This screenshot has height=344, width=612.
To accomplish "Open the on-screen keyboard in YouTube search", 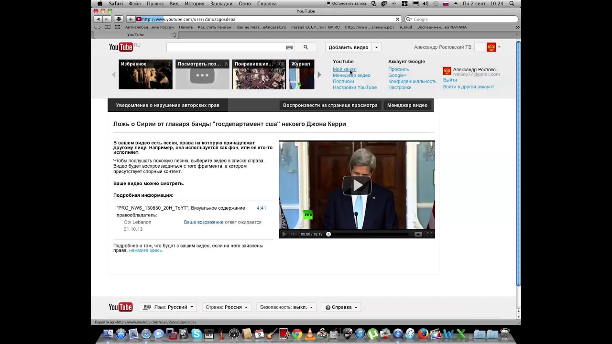I will (289, 47).
